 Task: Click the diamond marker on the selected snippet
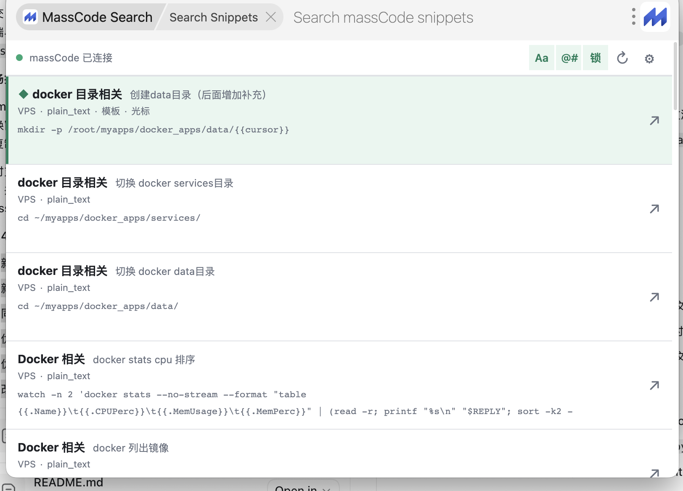pos(24,94)
